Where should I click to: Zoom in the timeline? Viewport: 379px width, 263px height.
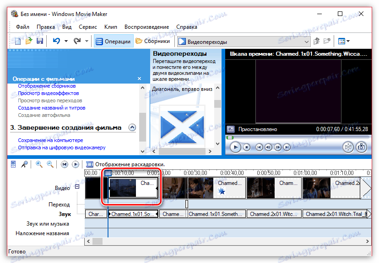39,164
